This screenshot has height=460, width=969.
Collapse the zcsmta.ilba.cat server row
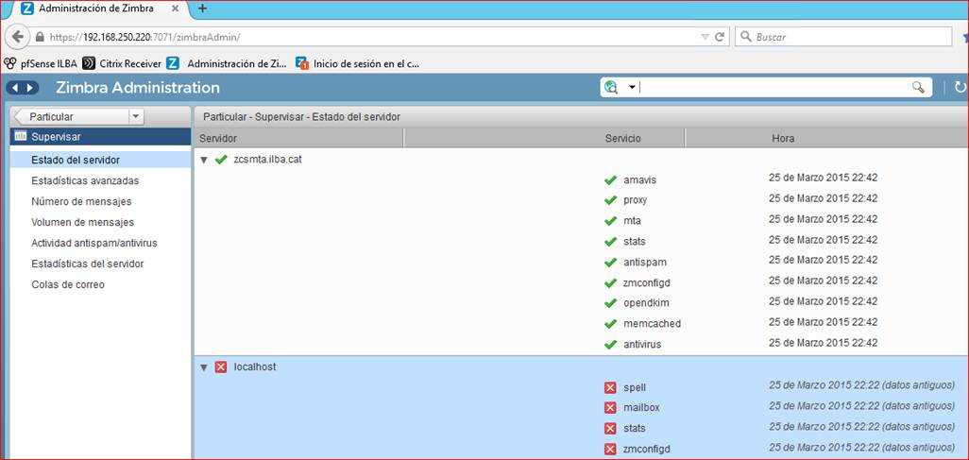point(203,160)
